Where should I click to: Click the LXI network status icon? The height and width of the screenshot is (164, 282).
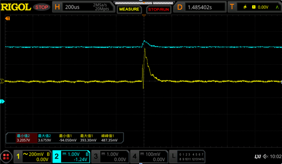(x=258, y=157)
